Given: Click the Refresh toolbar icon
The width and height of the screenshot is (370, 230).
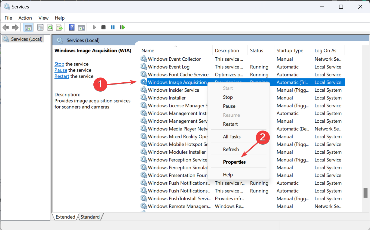Looking at the screenshot, I should tap(50, 27).
